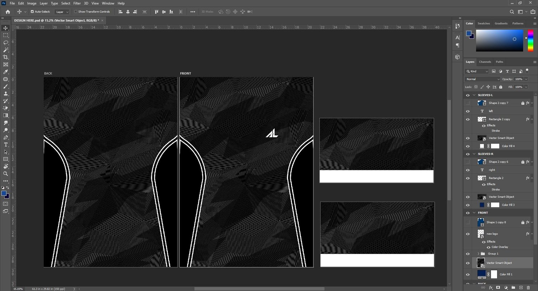The height and width of the screenshot is (291, 538).
Task: Hide the Color Fill 4 layer
Action: 468,146
